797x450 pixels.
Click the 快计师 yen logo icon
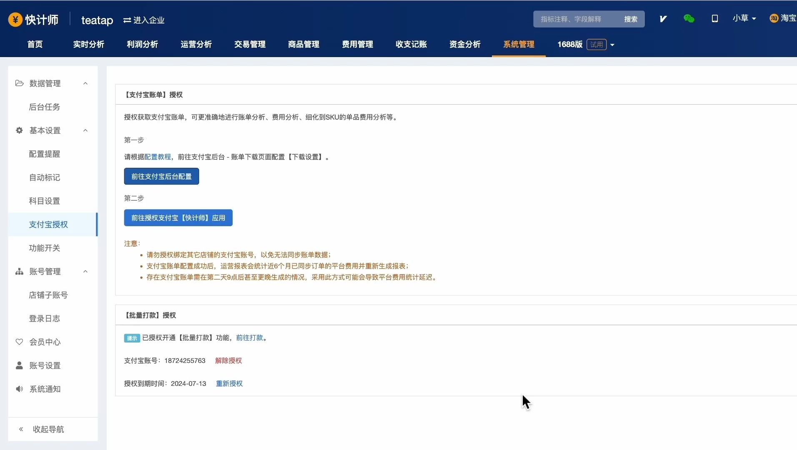click(15, 20)
